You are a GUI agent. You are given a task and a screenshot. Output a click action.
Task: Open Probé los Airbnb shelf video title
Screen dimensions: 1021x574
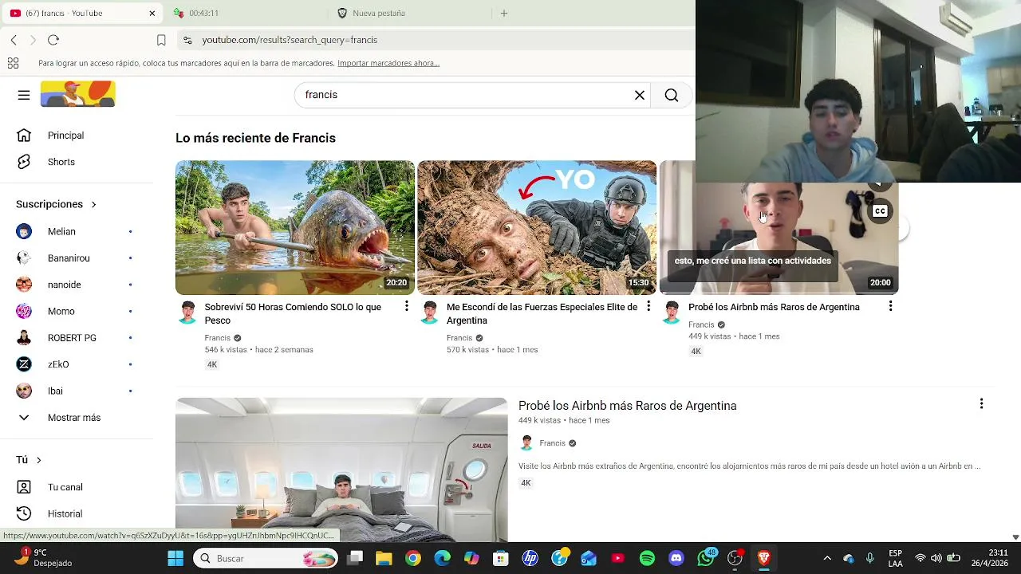[774, 307]
